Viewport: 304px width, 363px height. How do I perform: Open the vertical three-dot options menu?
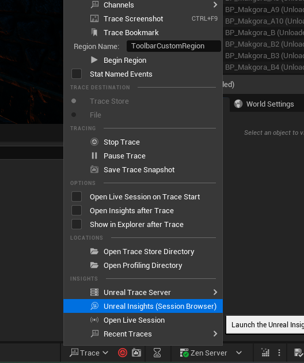[279, 353]
